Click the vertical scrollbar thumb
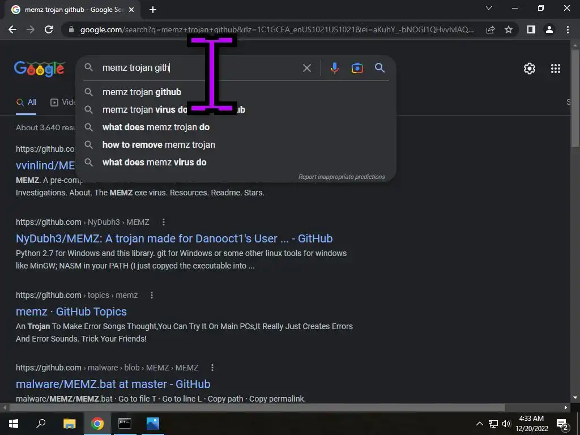580x435 pixels. 575,97
